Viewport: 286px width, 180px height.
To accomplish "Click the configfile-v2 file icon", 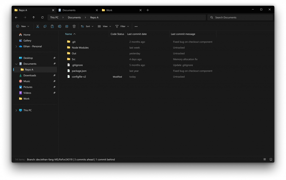I will pos(69,77).
